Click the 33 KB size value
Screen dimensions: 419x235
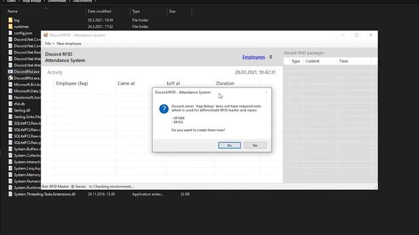[185, 195]
